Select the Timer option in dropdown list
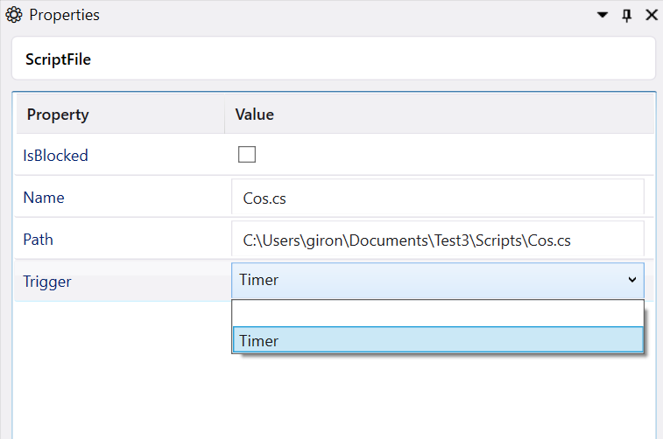 [x=438, y=340]
